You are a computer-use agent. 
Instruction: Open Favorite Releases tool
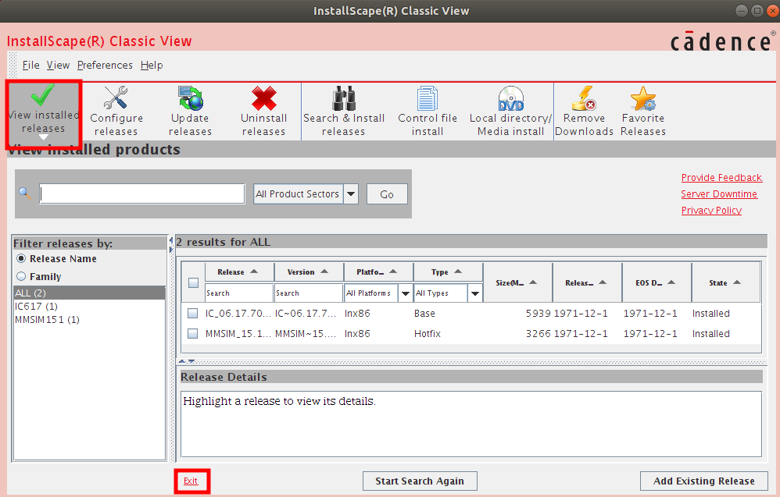pos(643,112)
